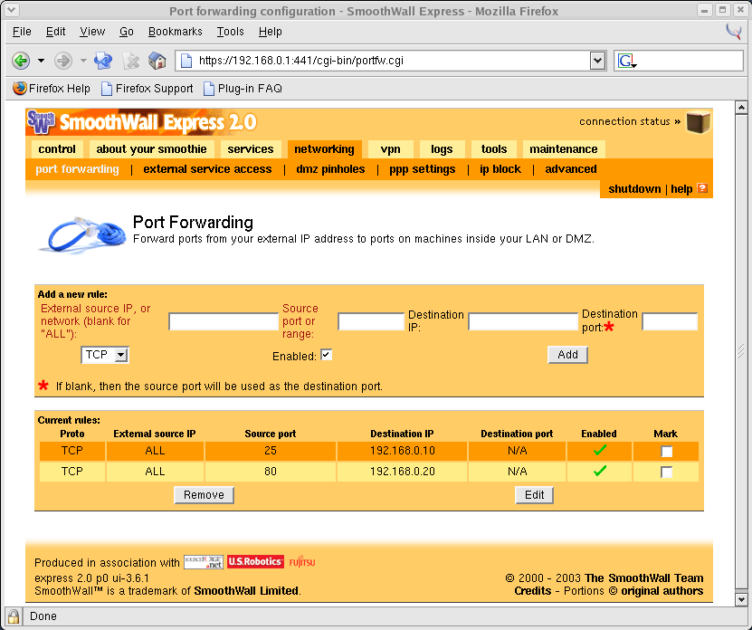
Task: Click the page scrollbar down arrow
Action: 741,599
